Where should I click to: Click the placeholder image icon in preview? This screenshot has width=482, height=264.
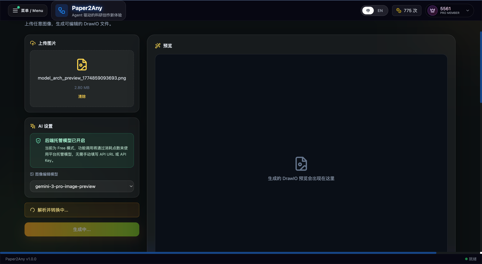pyautogui.click(x=301, y=164)
